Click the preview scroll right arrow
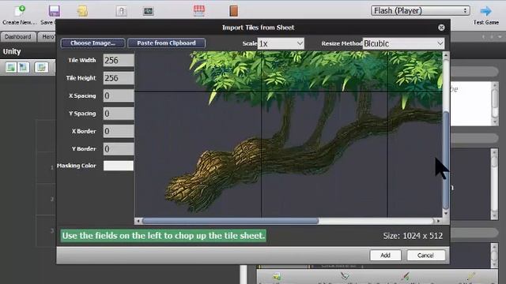The image size is (506, 284). [438, 221]
